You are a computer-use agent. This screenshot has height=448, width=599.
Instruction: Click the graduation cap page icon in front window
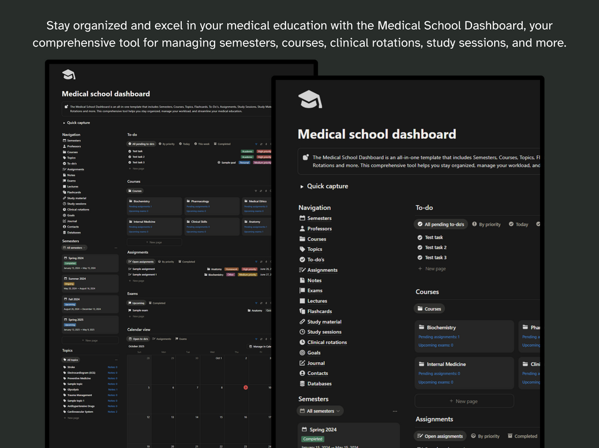pyautogui.click(x=310, y=99)
